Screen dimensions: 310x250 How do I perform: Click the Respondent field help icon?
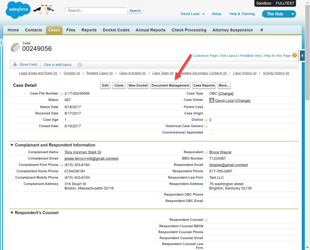coord(206,152)
